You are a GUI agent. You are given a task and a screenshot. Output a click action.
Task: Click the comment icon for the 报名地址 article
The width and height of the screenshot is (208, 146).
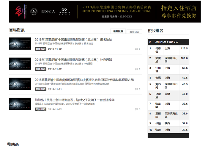click(136, 49)
